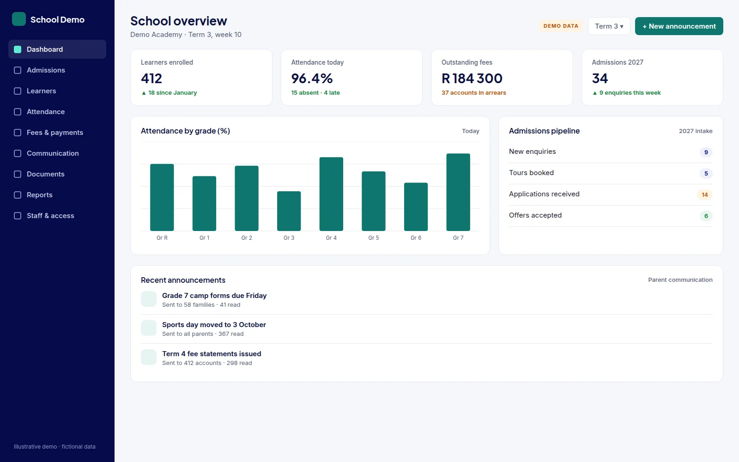
Task: Click the Offers accepted count badge 6
Action: 706,216
